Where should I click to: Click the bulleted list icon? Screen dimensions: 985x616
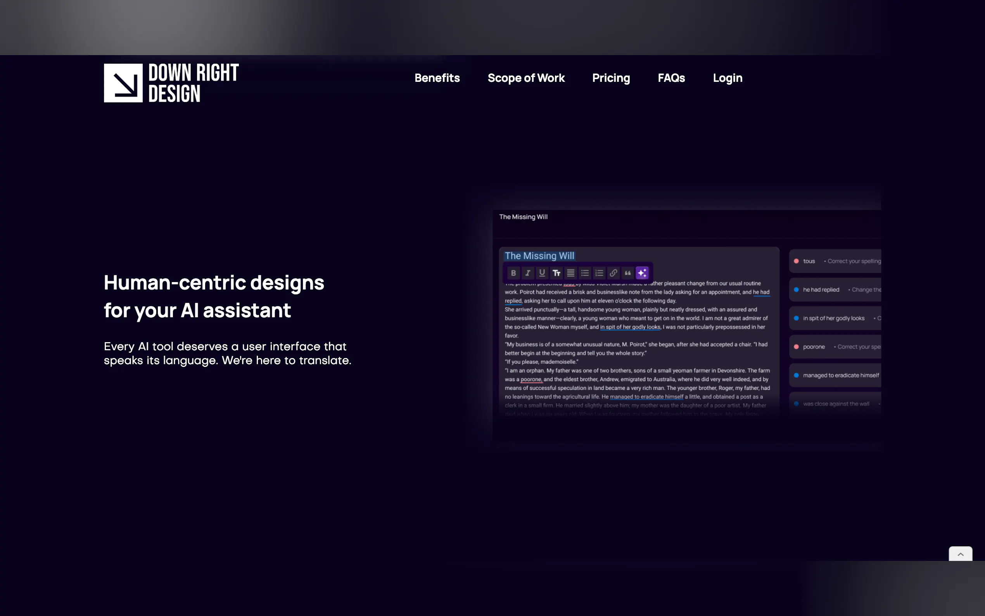[585, 273]
